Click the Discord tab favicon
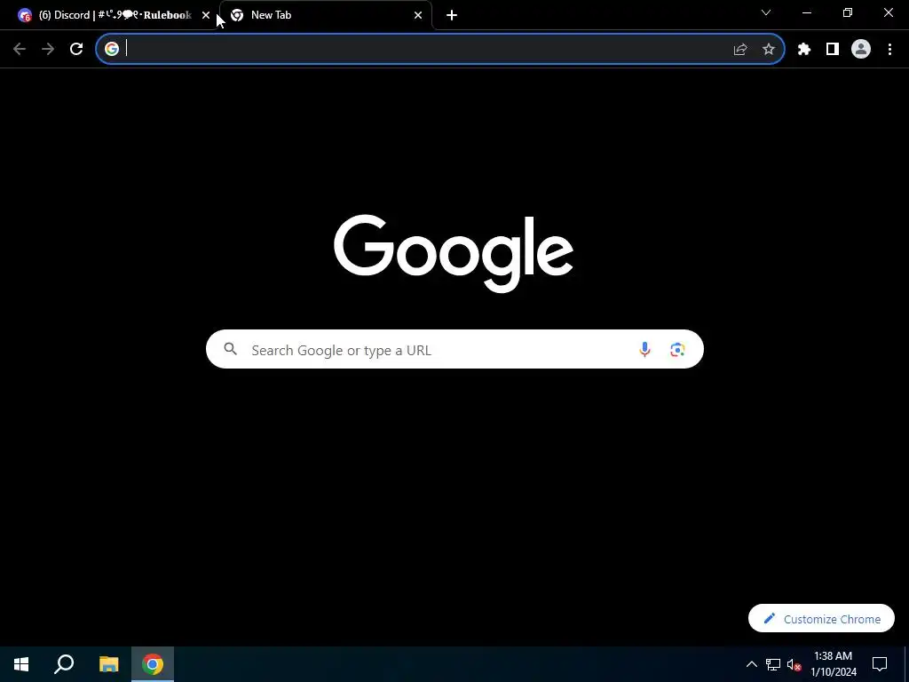Screen dimensions: 909x682 coord(24,15)
